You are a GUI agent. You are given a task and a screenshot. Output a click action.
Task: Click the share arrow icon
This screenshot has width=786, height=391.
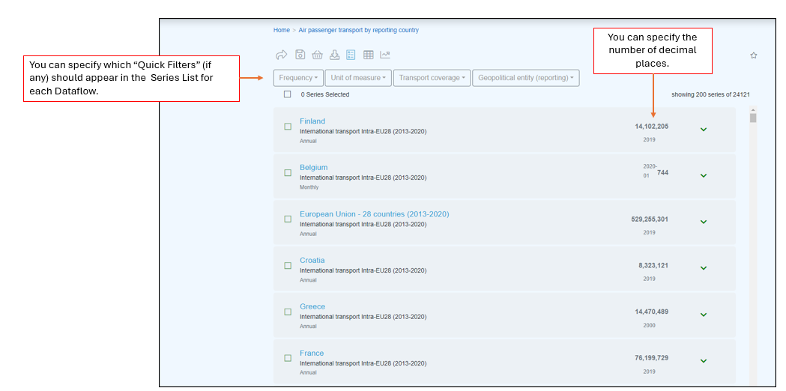coord(282,55)
